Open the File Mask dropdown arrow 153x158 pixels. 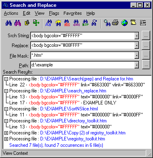pyautogui.click(x=137, y=56)
